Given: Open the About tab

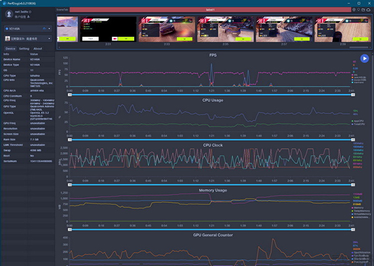Looking at the screenshot, I should [x=38, y=48].
